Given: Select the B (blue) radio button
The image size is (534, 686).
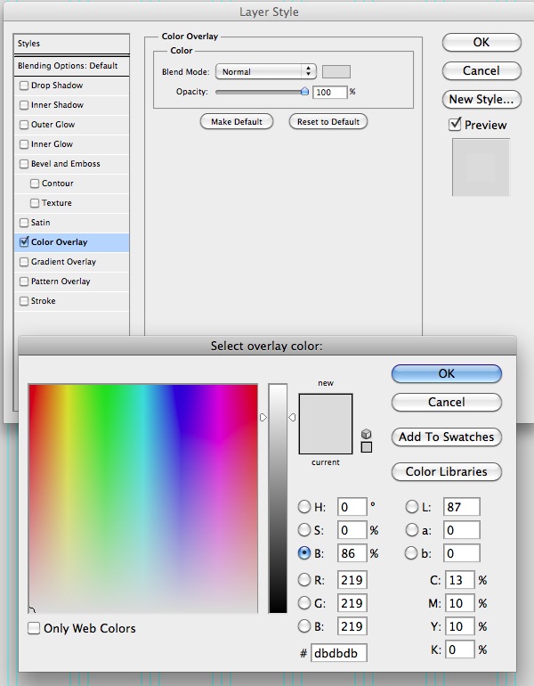Looking at the screenshot, I should click(x=304, y=626).
